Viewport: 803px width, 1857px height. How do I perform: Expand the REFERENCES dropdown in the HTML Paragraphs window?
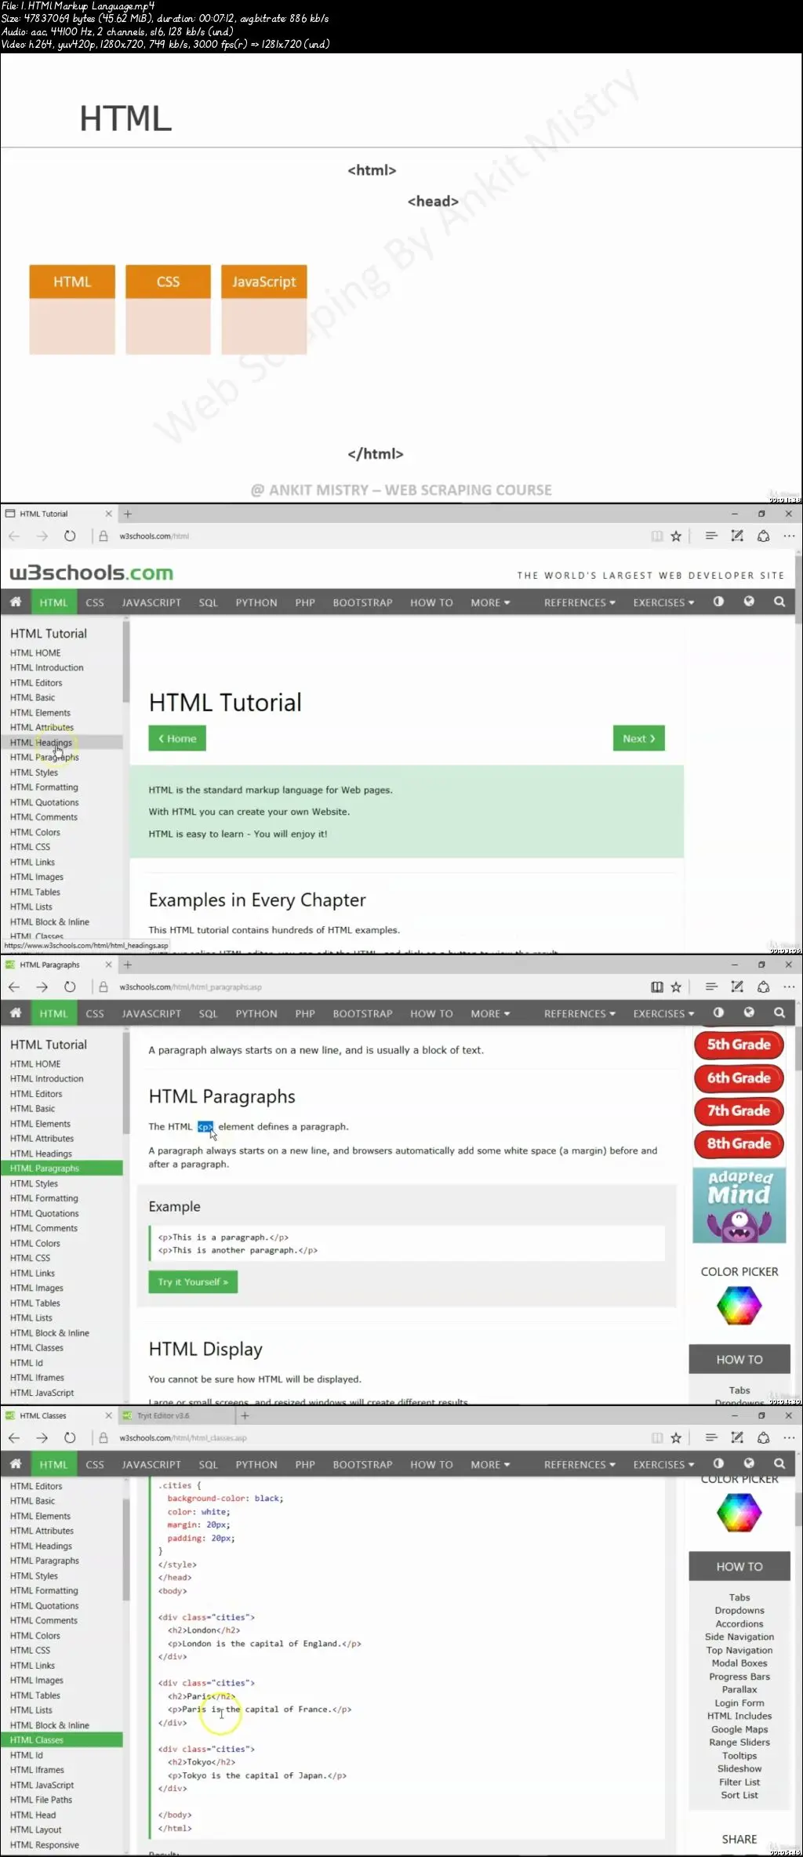(580, 1013)
